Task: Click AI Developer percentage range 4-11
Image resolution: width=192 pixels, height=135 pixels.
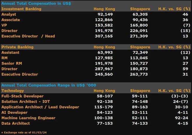Action: (x=183, y=113)
